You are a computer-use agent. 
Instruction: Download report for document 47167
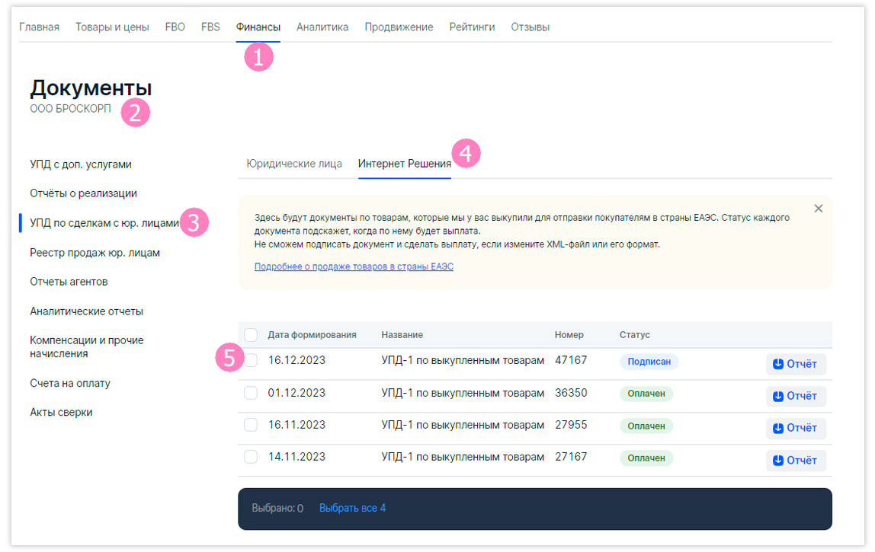(x=795, y=364)
